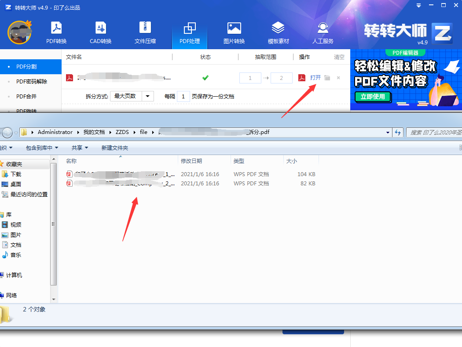The width and height of the screenshot is (462, 347).
Task: Edit the start page field showing 1
Action: coord(250,78)
